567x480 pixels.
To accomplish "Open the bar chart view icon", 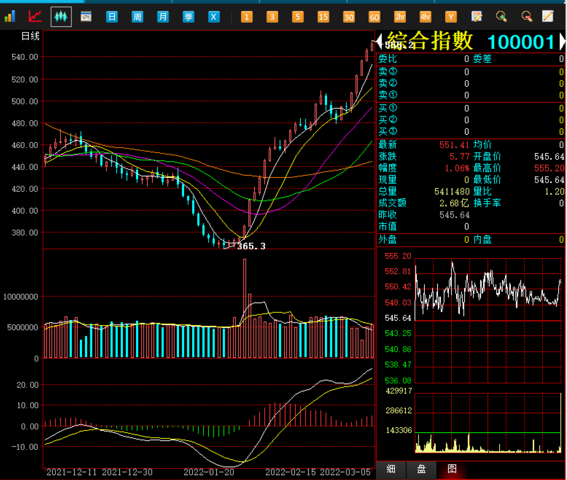I will point(10,17).
